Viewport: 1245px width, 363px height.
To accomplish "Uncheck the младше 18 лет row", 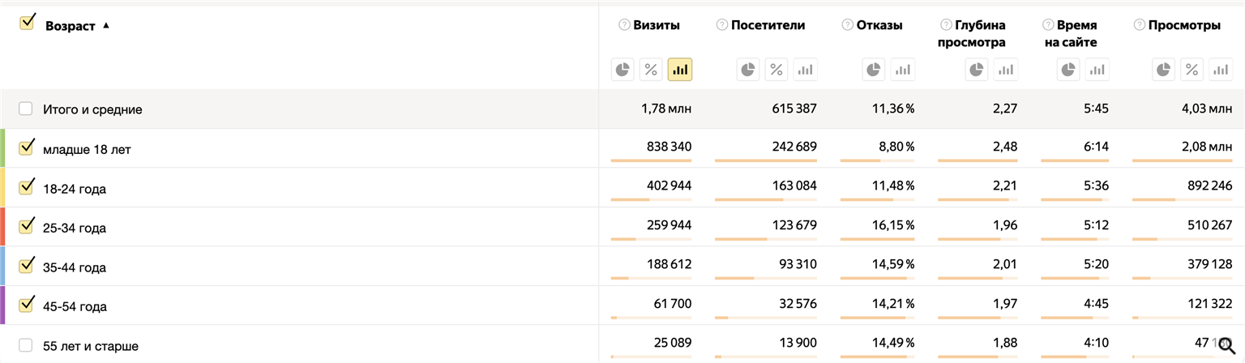I will pyautogui.click(x=26, y=147).
